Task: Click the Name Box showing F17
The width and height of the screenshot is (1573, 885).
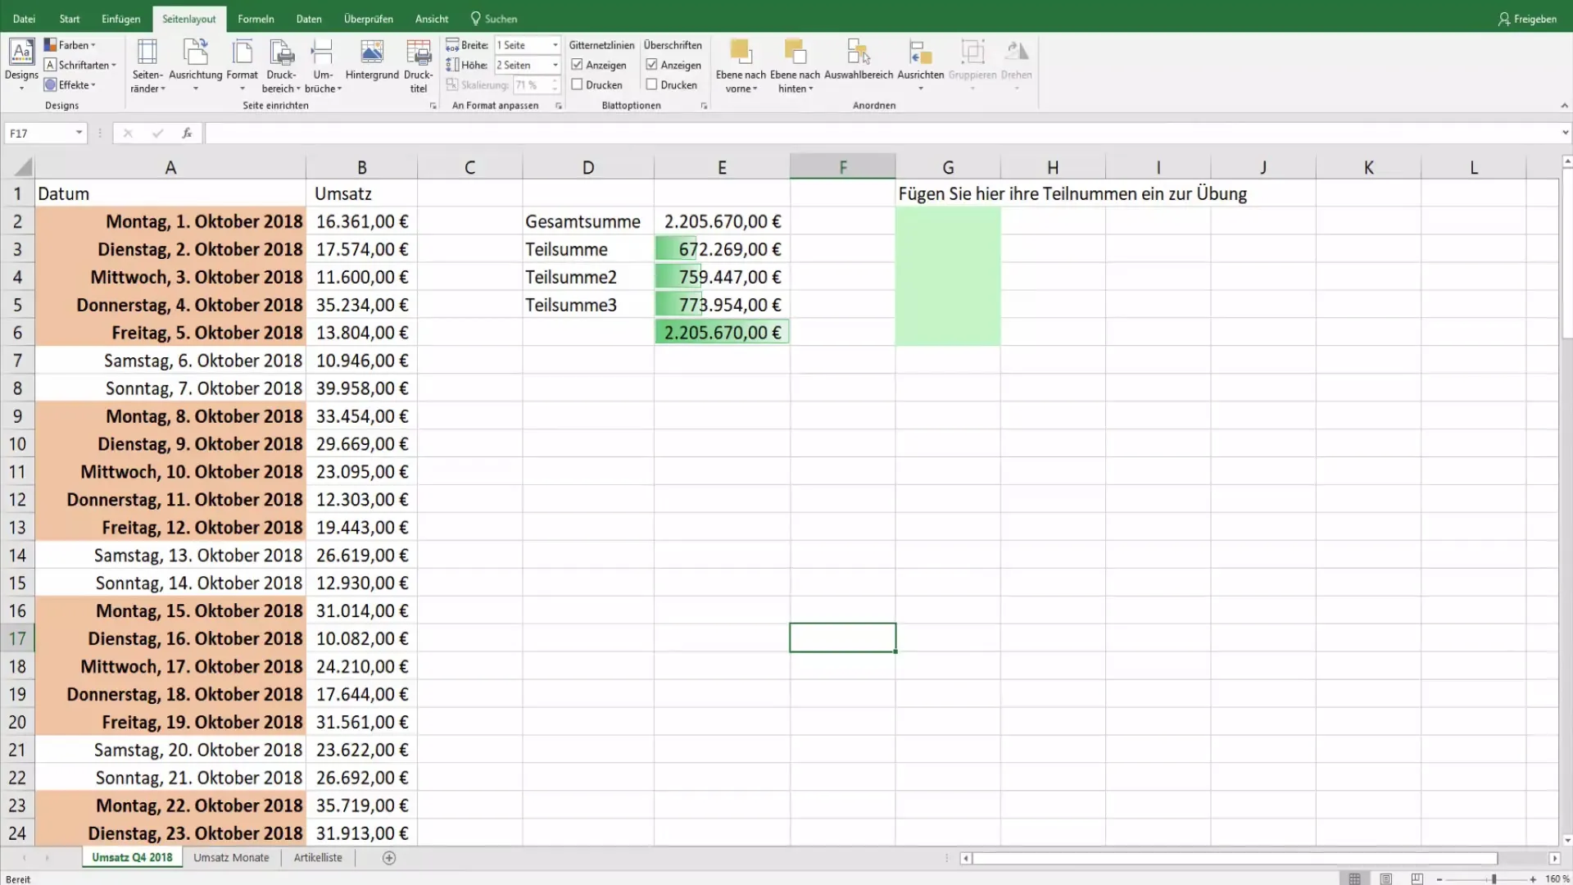Action: click(x=39, y=133)
